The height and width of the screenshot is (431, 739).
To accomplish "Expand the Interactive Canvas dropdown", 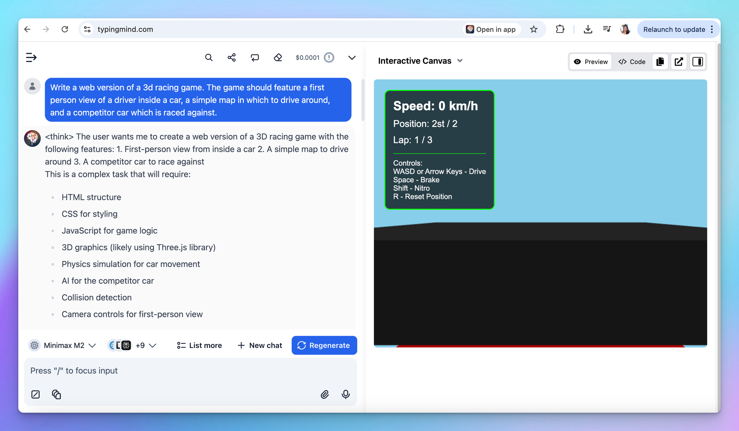I will [x=460, y=61].
